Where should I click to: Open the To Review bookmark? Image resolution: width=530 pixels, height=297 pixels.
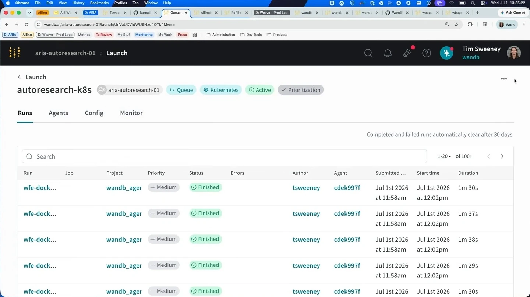(104, 35)
